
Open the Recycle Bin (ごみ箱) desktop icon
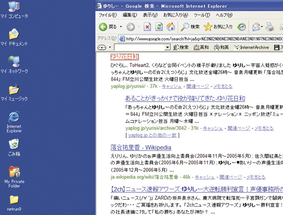coord(14,147)
